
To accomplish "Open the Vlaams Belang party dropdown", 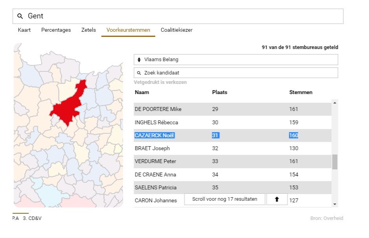I will (236, 60).
